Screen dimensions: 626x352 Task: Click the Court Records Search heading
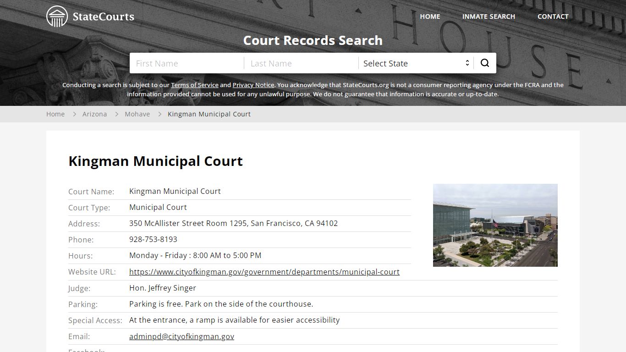tap(313, 40)
